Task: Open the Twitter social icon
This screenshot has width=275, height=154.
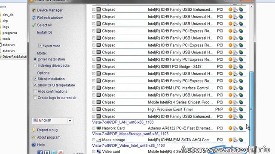Action: [54, 152]
